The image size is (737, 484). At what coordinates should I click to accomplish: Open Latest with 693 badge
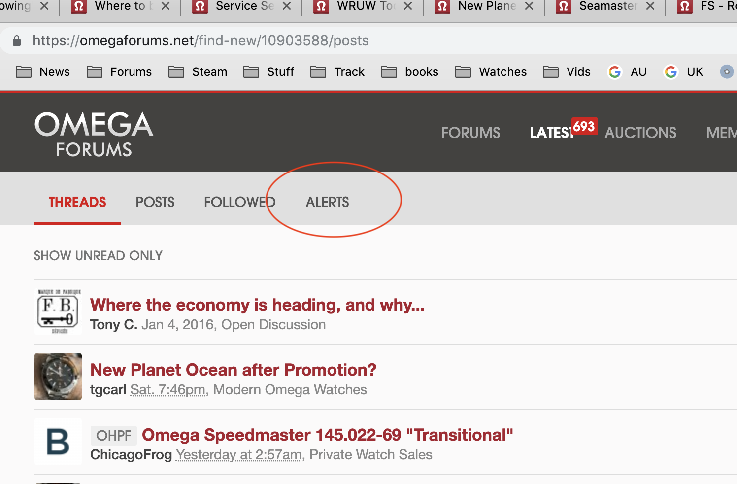click(552, 133)
